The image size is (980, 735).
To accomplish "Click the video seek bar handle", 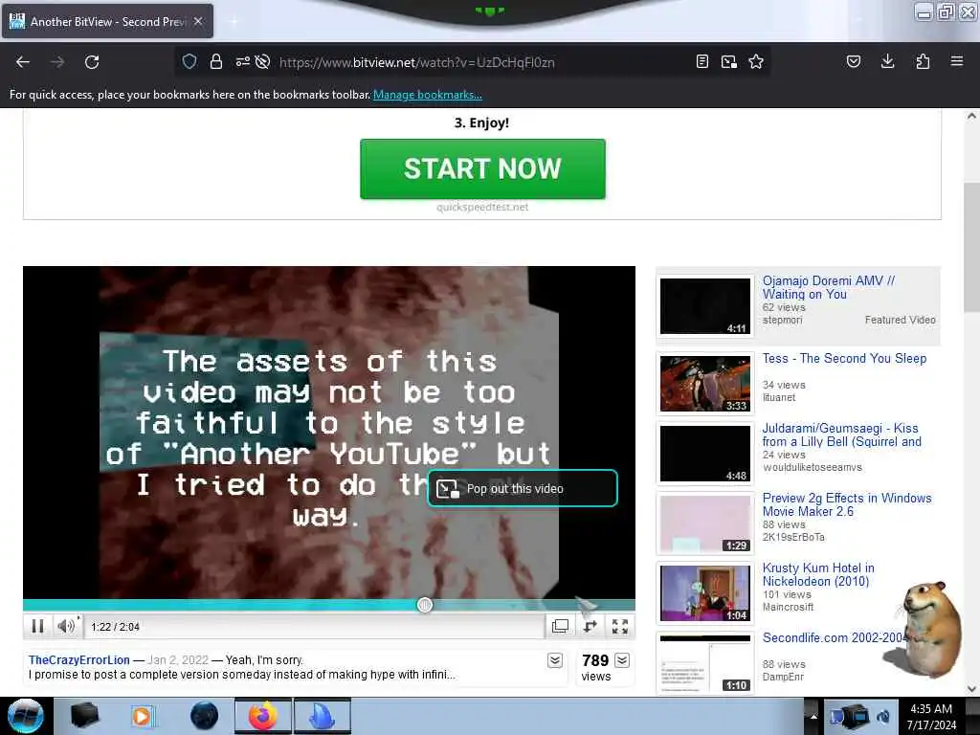I will pyautogui.click(x=425, y=605).
